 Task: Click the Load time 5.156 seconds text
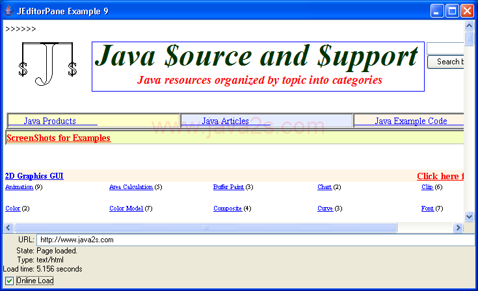tap(43, 269)
